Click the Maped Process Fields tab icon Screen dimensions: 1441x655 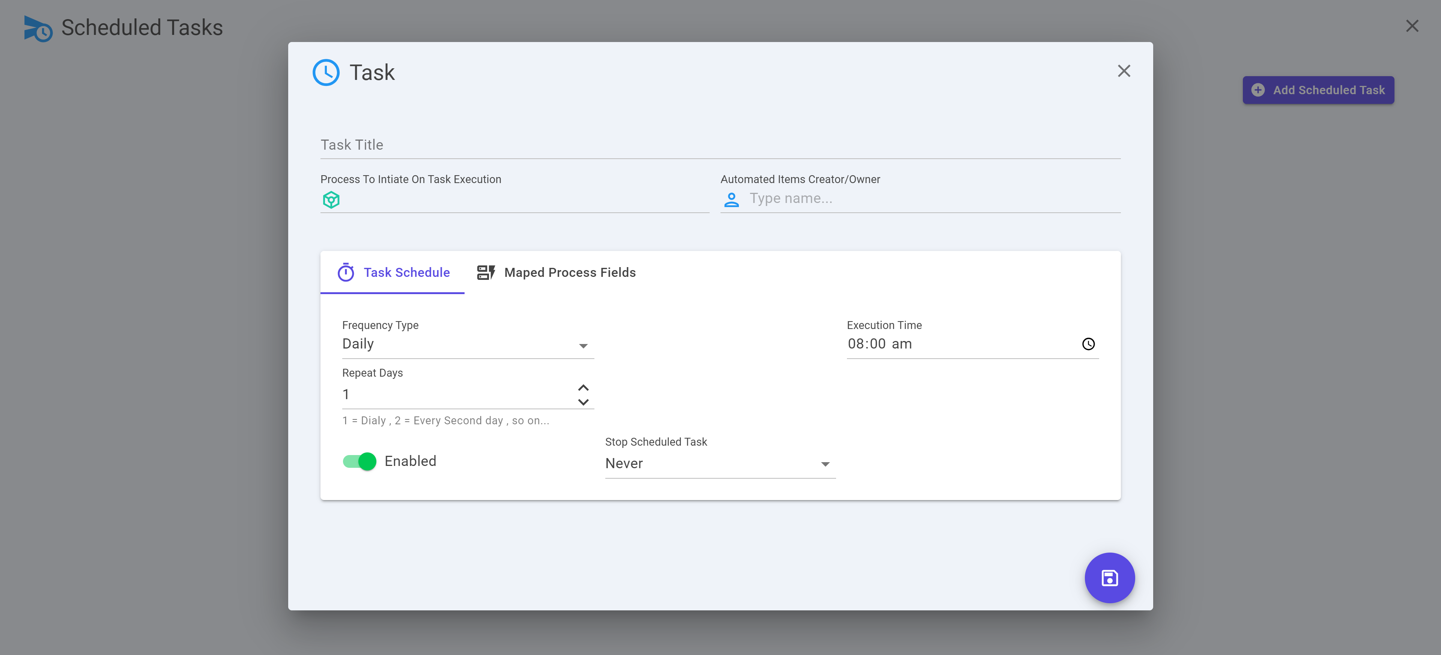(486, 272)
